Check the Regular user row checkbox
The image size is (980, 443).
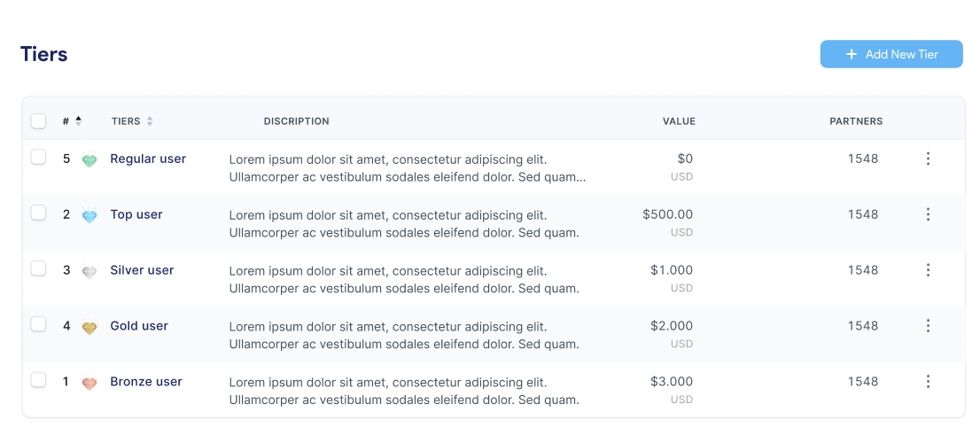(38, 157)
